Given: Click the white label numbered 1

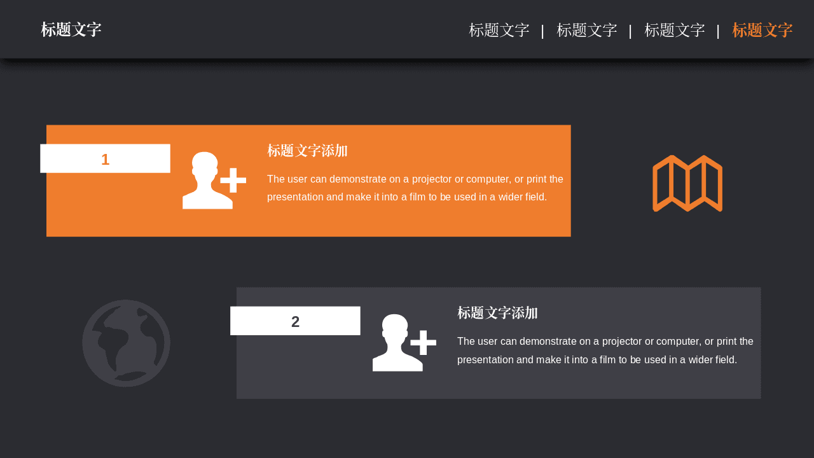Looking at the screenshot, I should coord(105,158).
